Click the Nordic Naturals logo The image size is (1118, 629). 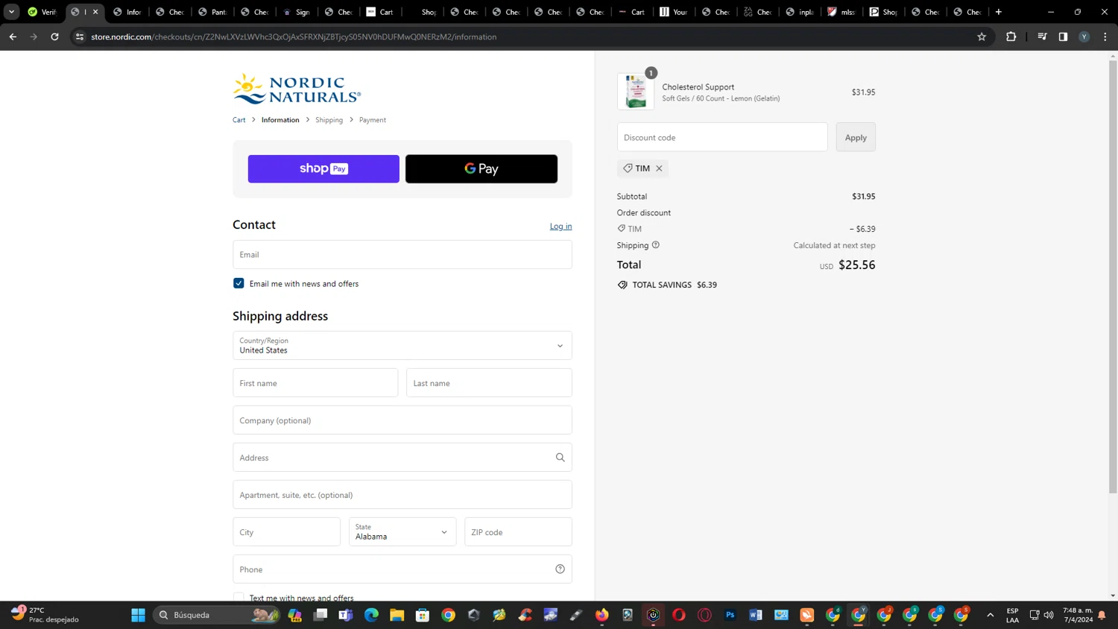[x=297, y=89]
